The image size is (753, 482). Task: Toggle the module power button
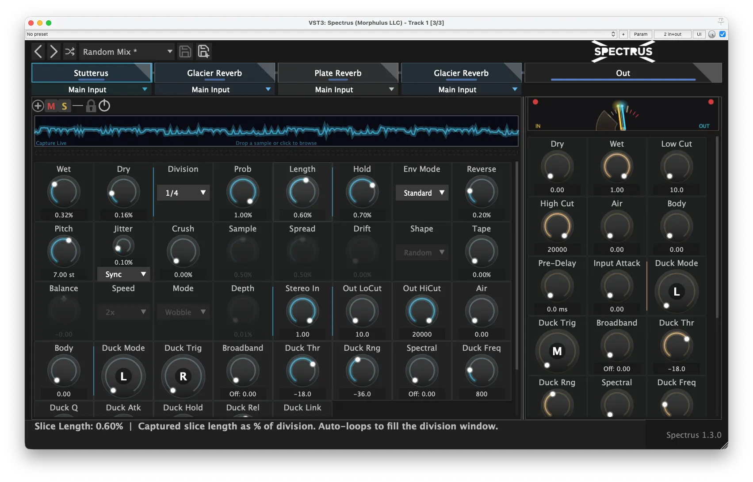coord(104,106)
